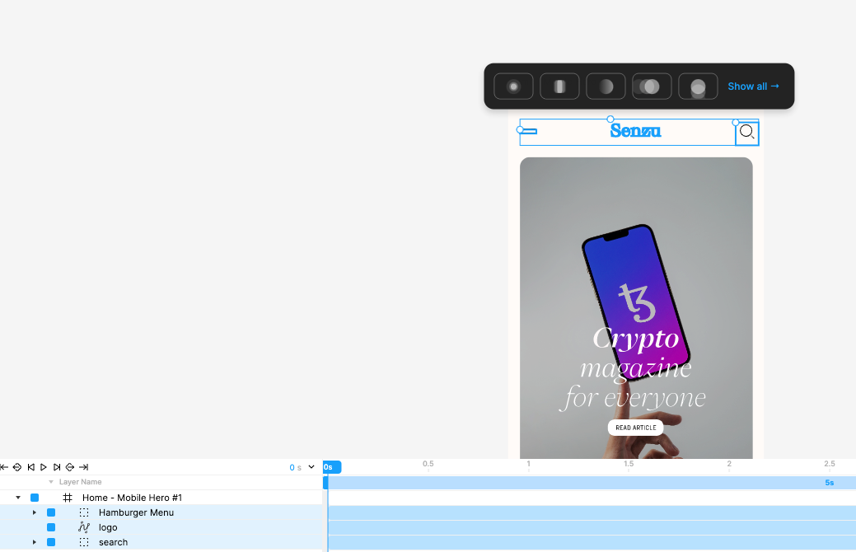
Task: Step forward one frame
Action: point(57,467)
